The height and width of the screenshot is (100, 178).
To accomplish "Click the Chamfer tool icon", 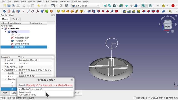I will (x=148, y=11).
